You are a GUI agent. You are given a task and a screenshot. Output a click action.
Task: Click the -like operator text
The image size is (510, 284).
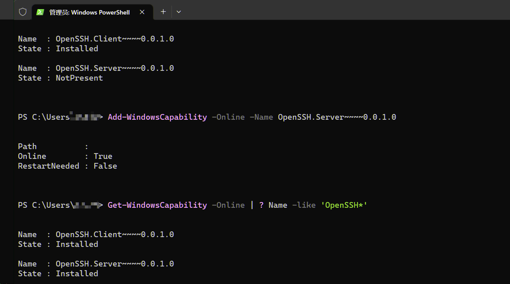coord(304,205)
